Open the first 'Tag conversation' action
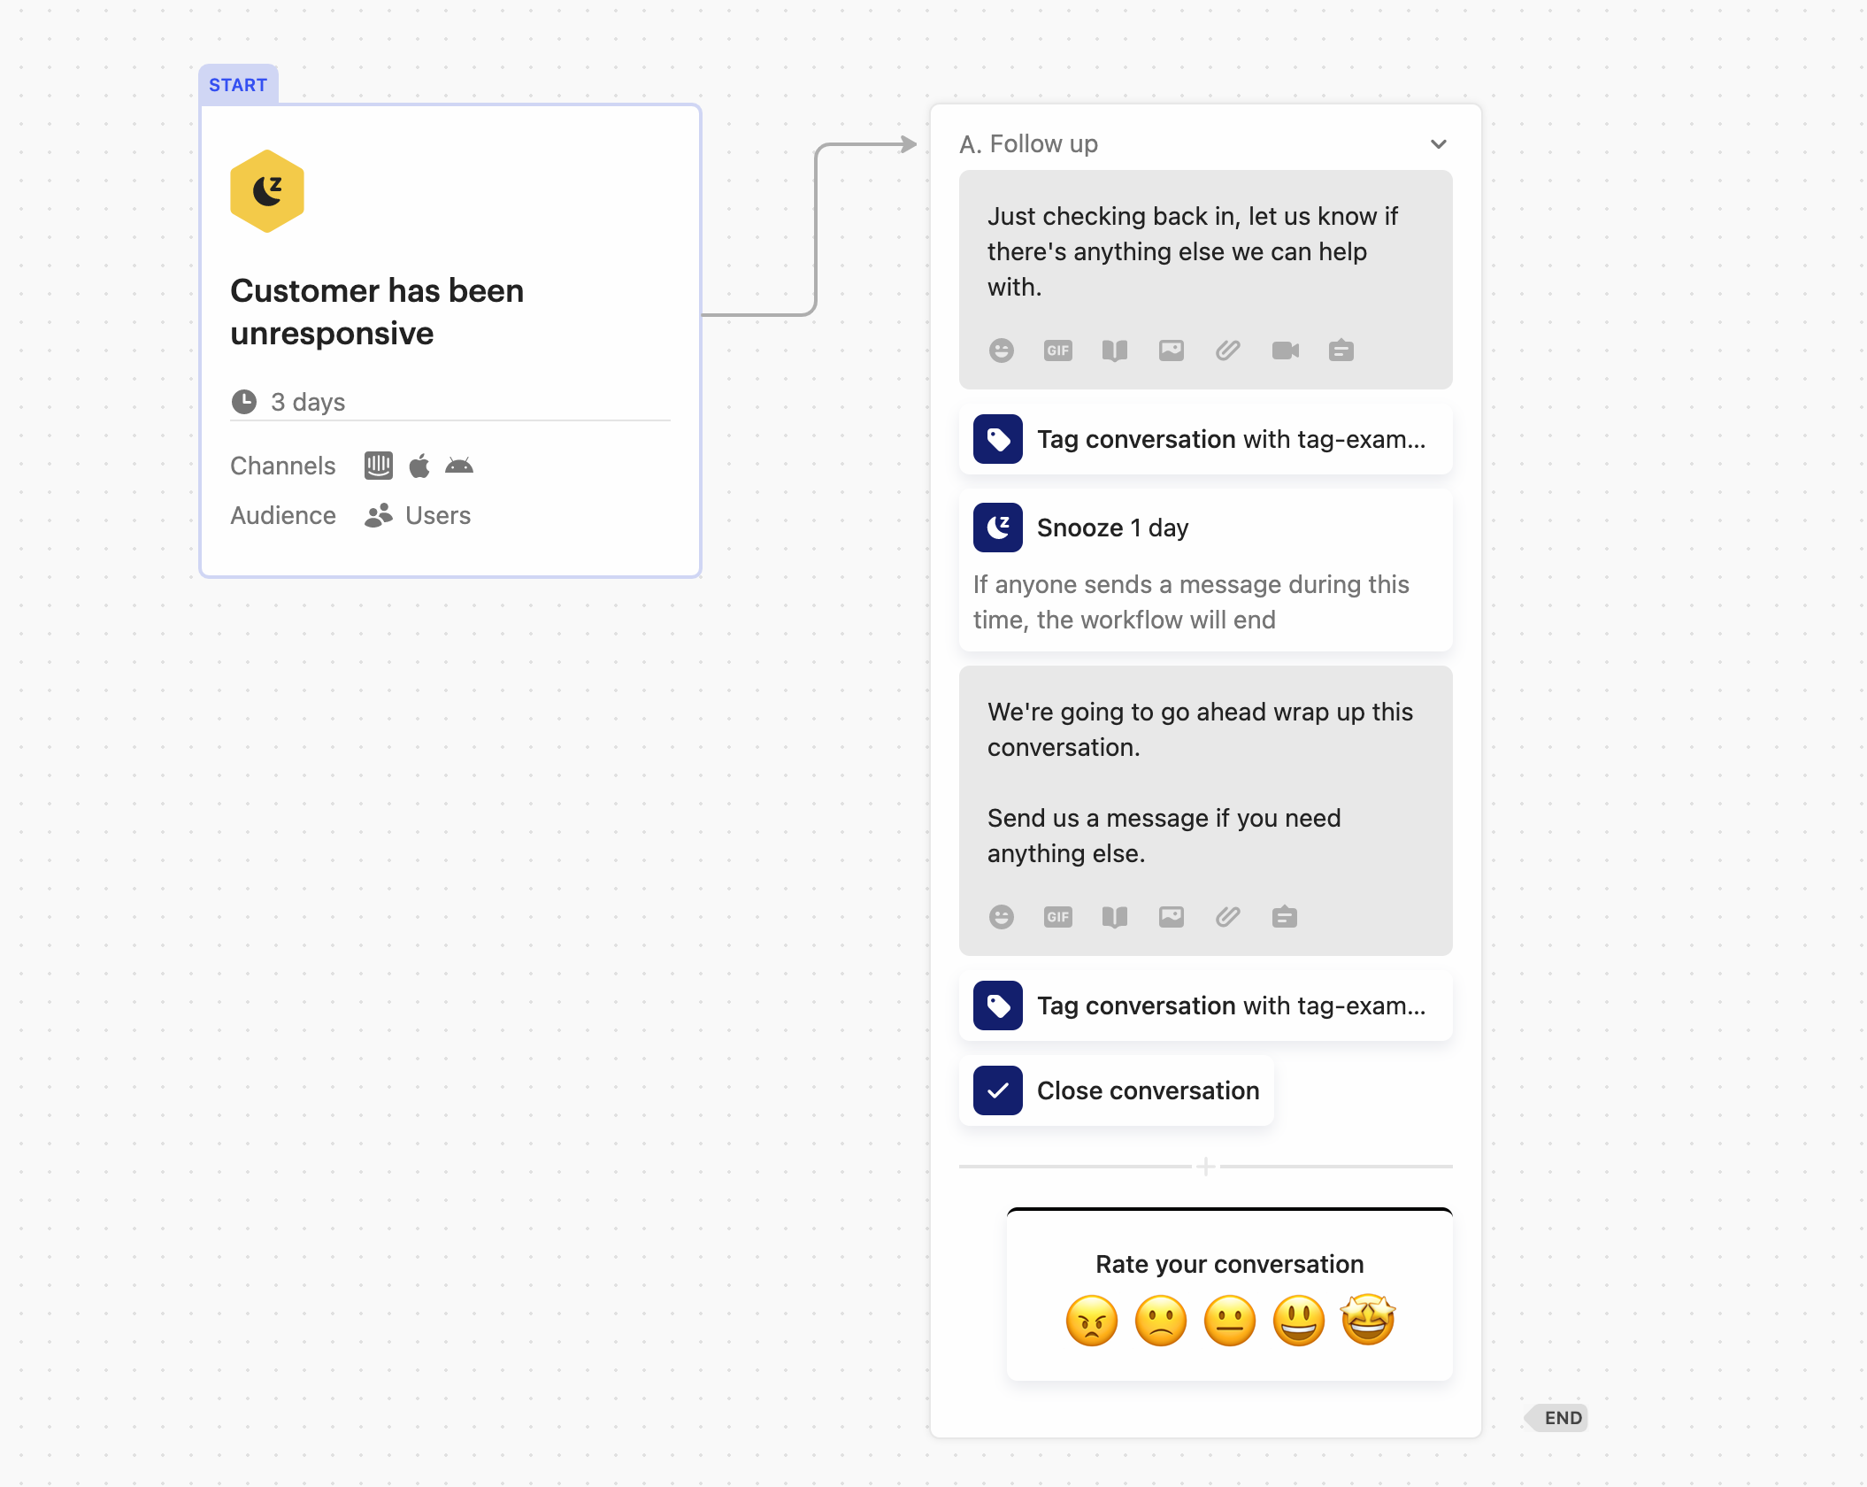Viewport: 1867px width, 1487px height. click(1203, 439)
